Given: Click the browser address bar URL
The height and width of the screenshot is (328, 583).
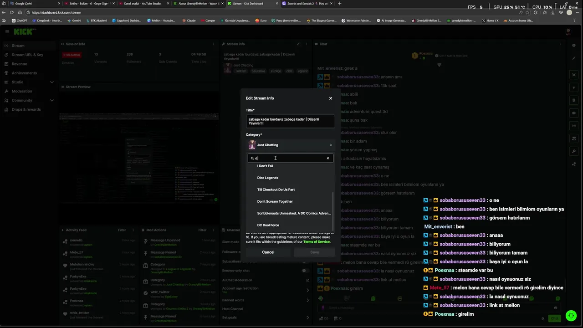Looking at the screenshot, I should coord(56,12).
